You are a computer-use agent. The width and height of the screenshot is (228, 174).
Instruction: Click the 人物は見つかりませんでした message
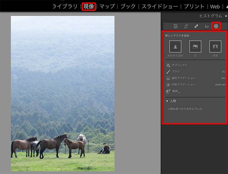click(x=185, y=109)
